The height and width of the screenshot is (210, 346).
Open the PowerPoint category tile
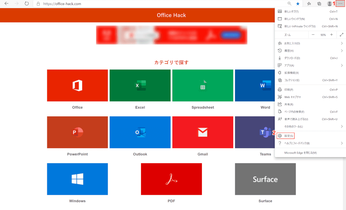[x=77, y=132]
